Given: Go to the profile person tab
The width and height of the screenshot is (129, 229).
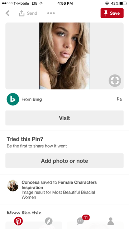Looking at the screenshot, I should coord(111,221).
